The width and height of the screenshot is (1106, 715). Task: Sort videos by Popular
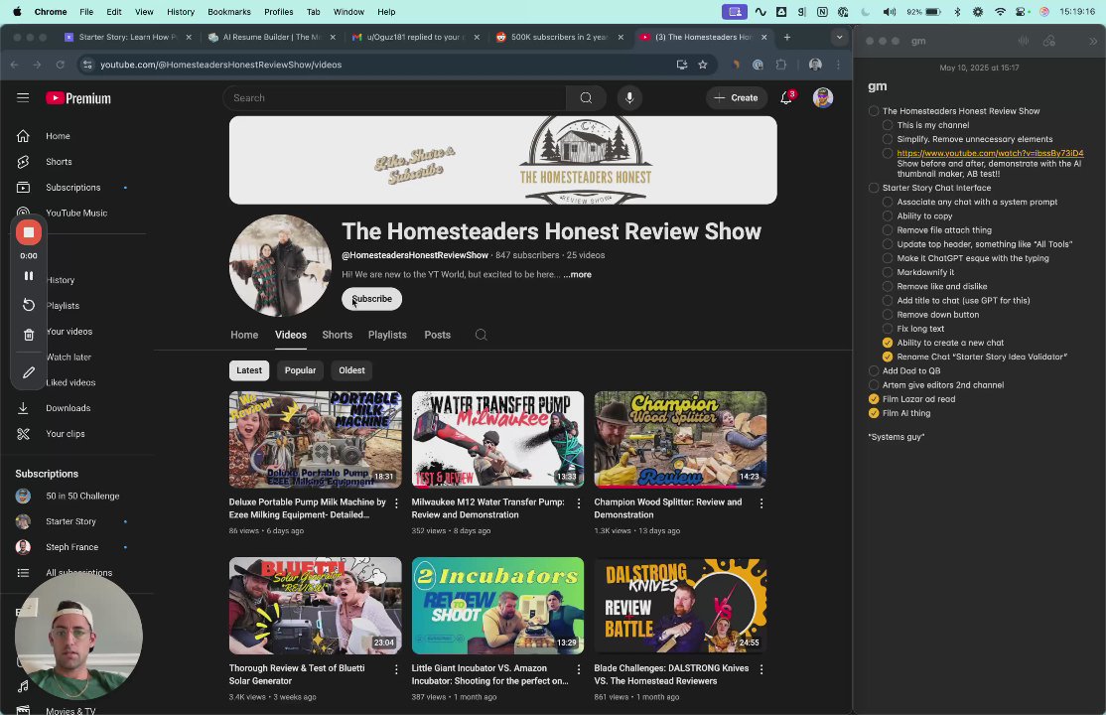[x=300, y=370]
